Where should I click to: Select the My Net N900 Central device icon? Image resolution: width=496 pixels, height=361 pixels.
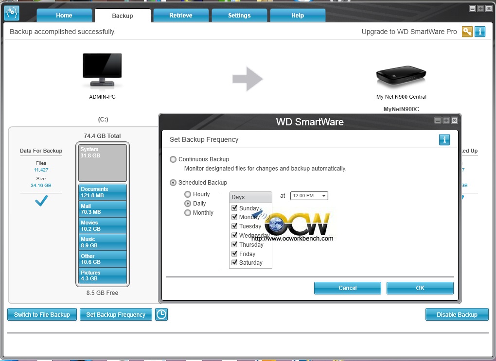tap(401, 76)
